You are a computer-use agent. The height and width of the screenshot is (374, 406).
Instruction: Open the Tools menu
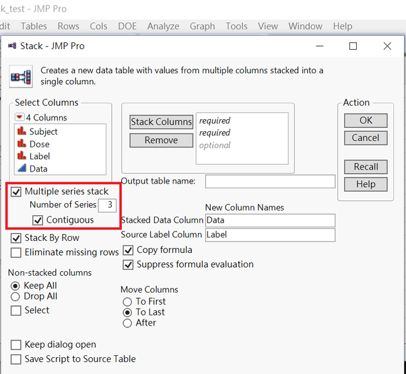[236, 26]
